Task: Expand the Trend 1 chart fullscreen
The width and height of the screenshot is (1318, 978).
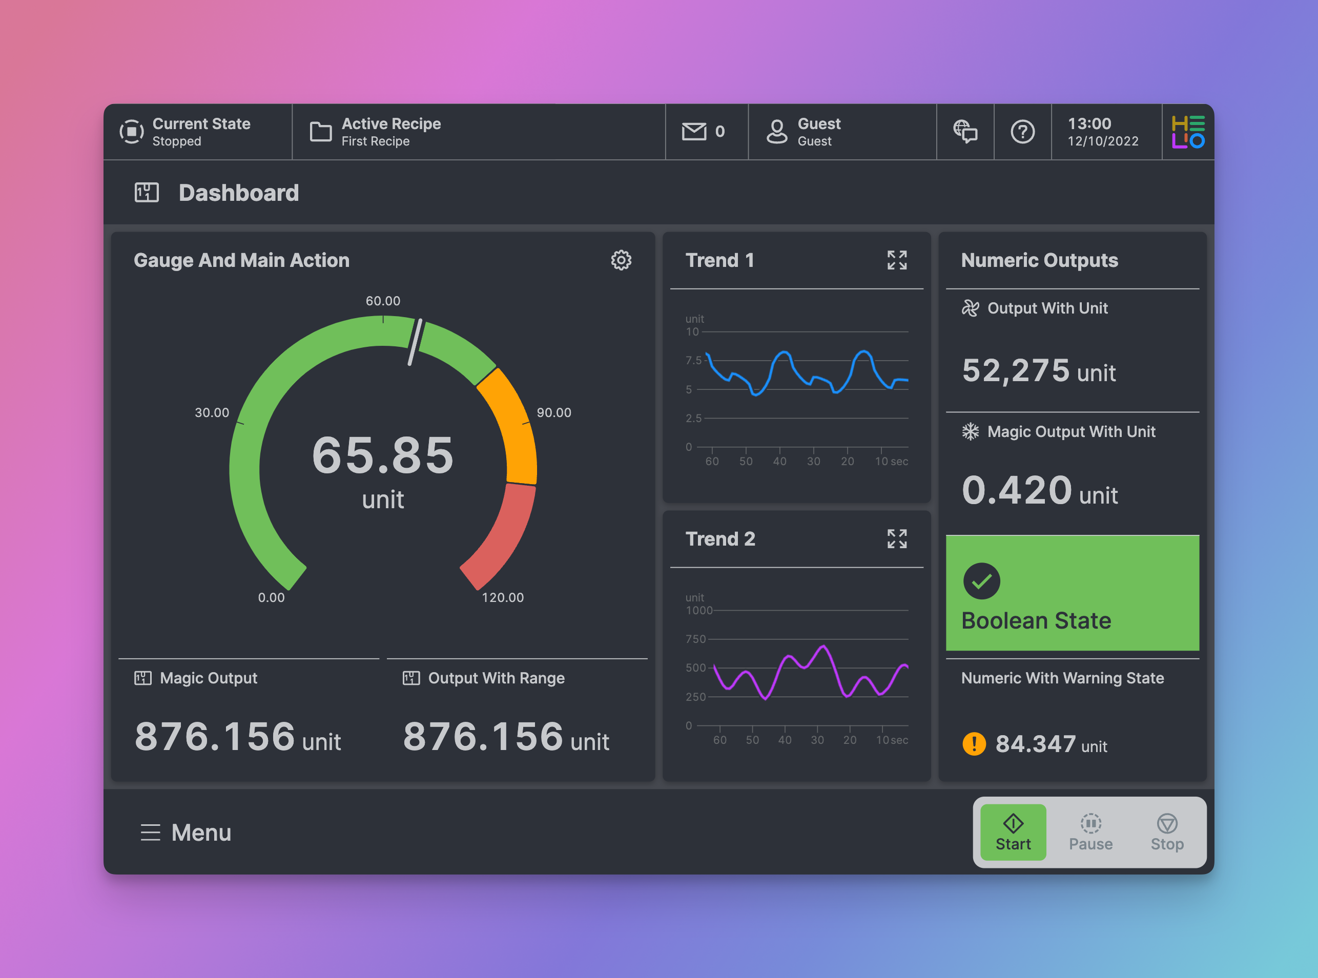Action: pos(896,260)
